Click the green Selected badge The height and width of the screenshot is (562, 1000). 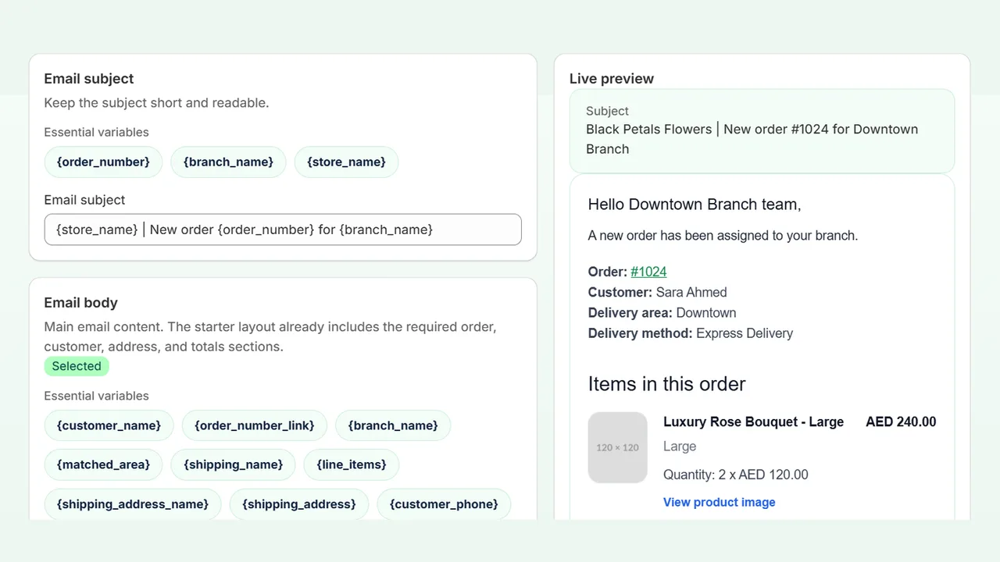[x=77, y=366]
